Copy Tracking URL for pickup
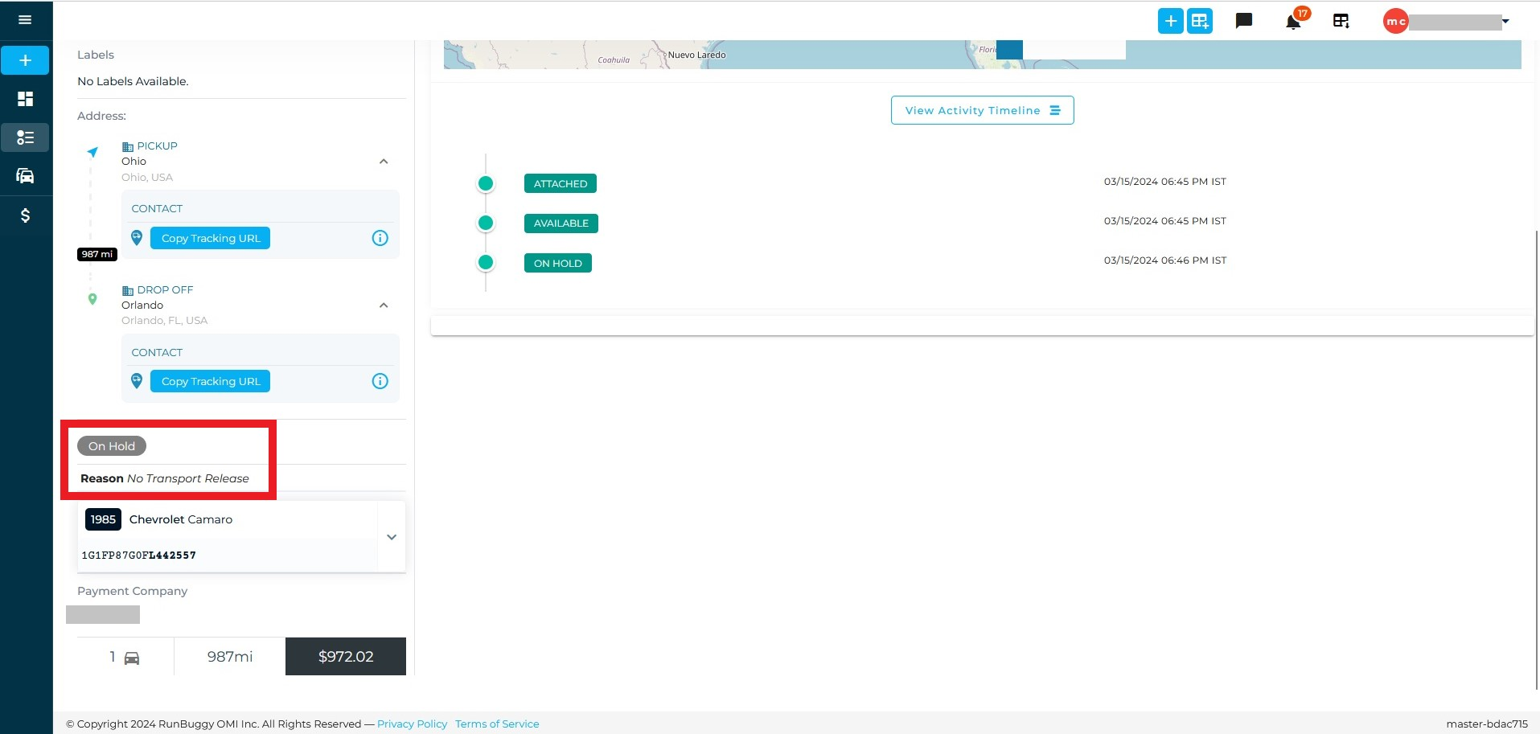 210,238
